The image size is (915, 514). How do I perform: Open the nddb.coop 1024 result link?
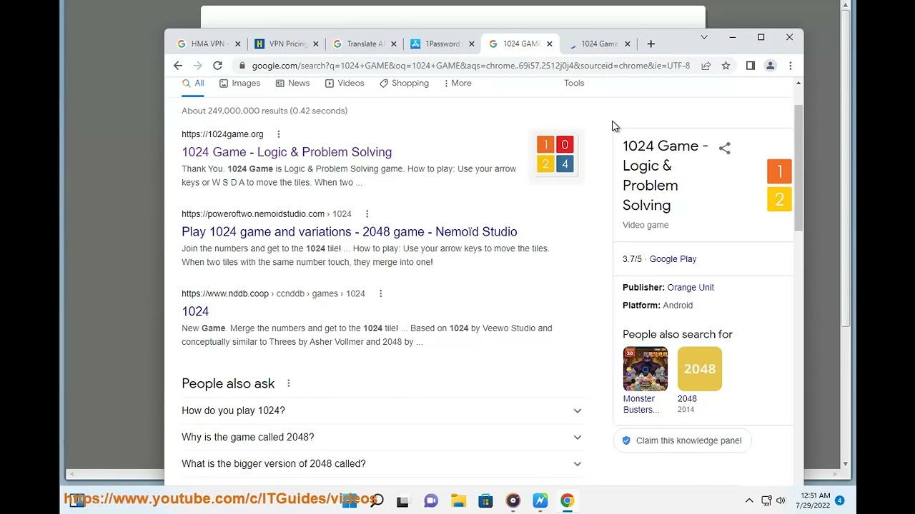195,311
